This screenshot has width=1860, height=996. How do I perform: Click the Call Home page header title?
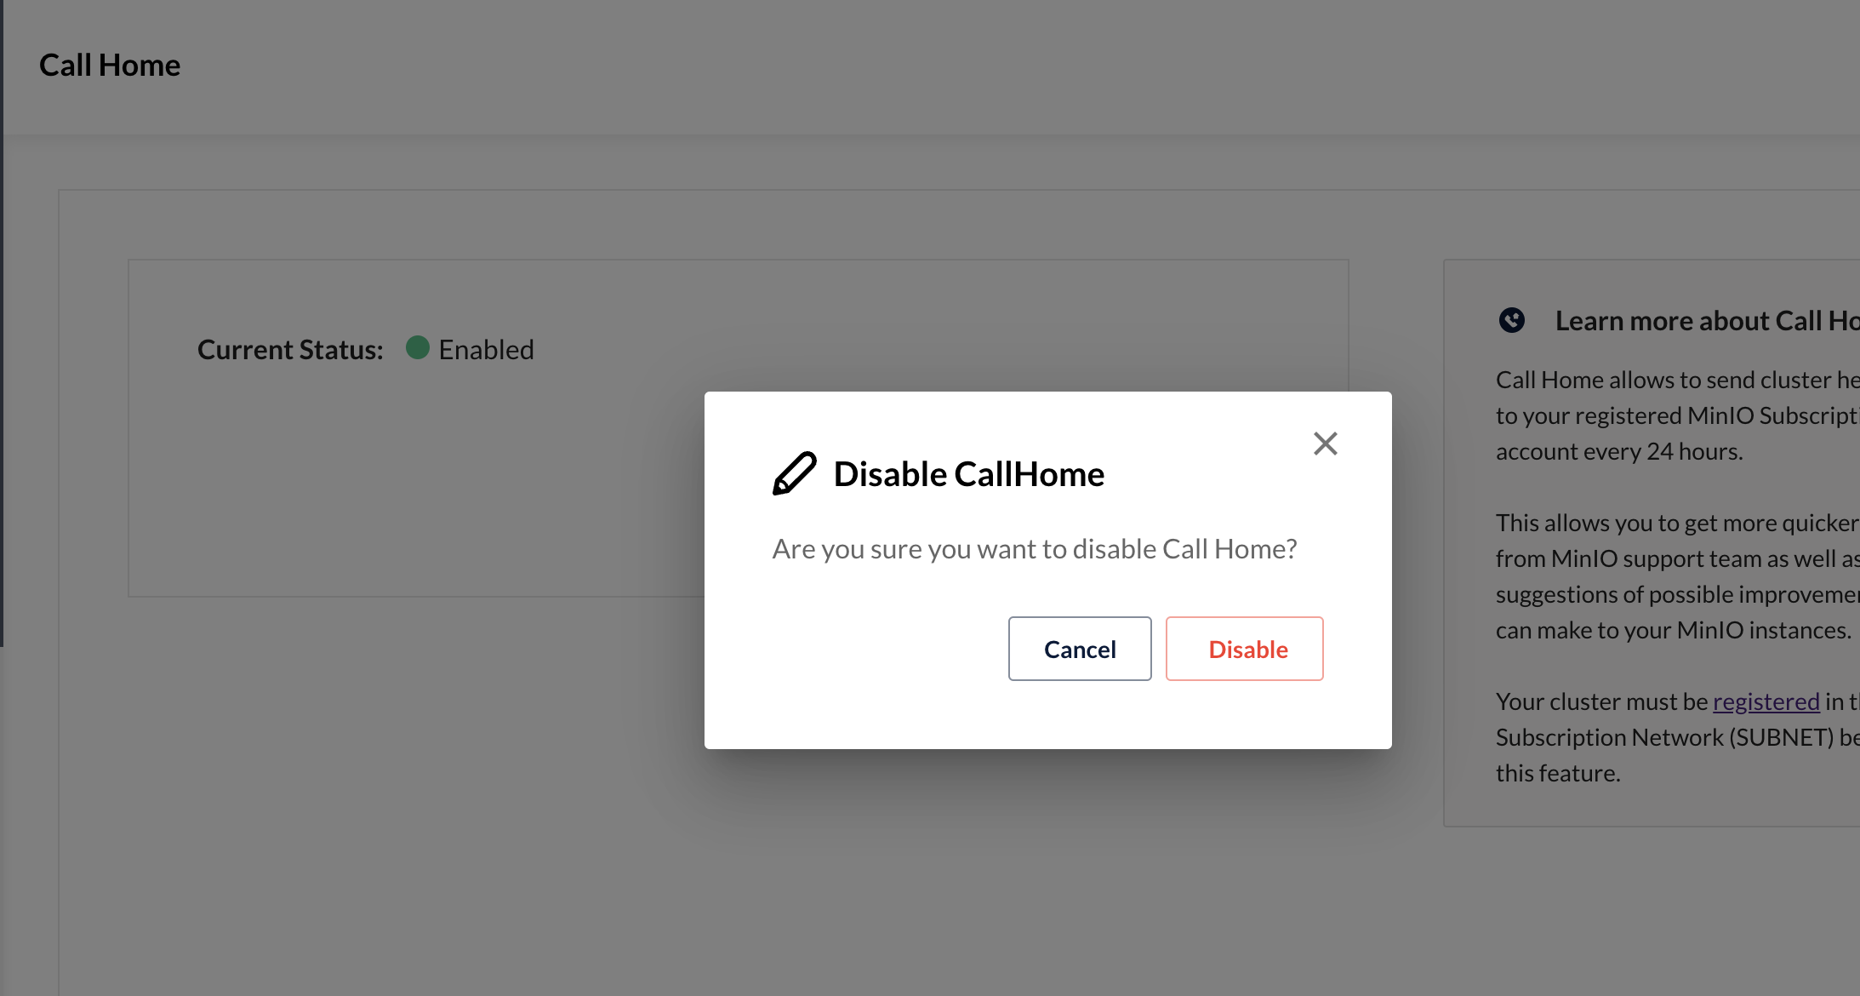(110, 65)
